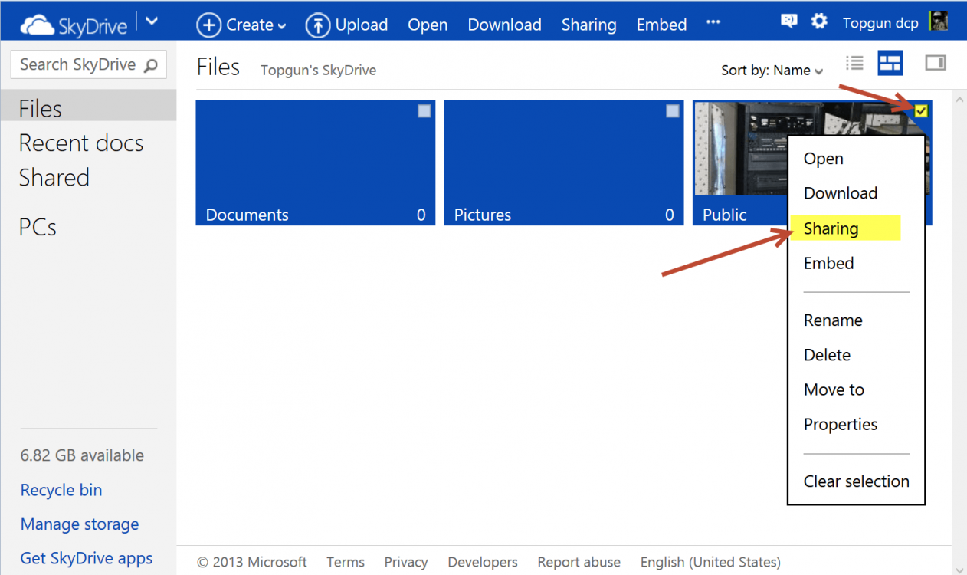Open Shared in the sidebar

point(54,177)
